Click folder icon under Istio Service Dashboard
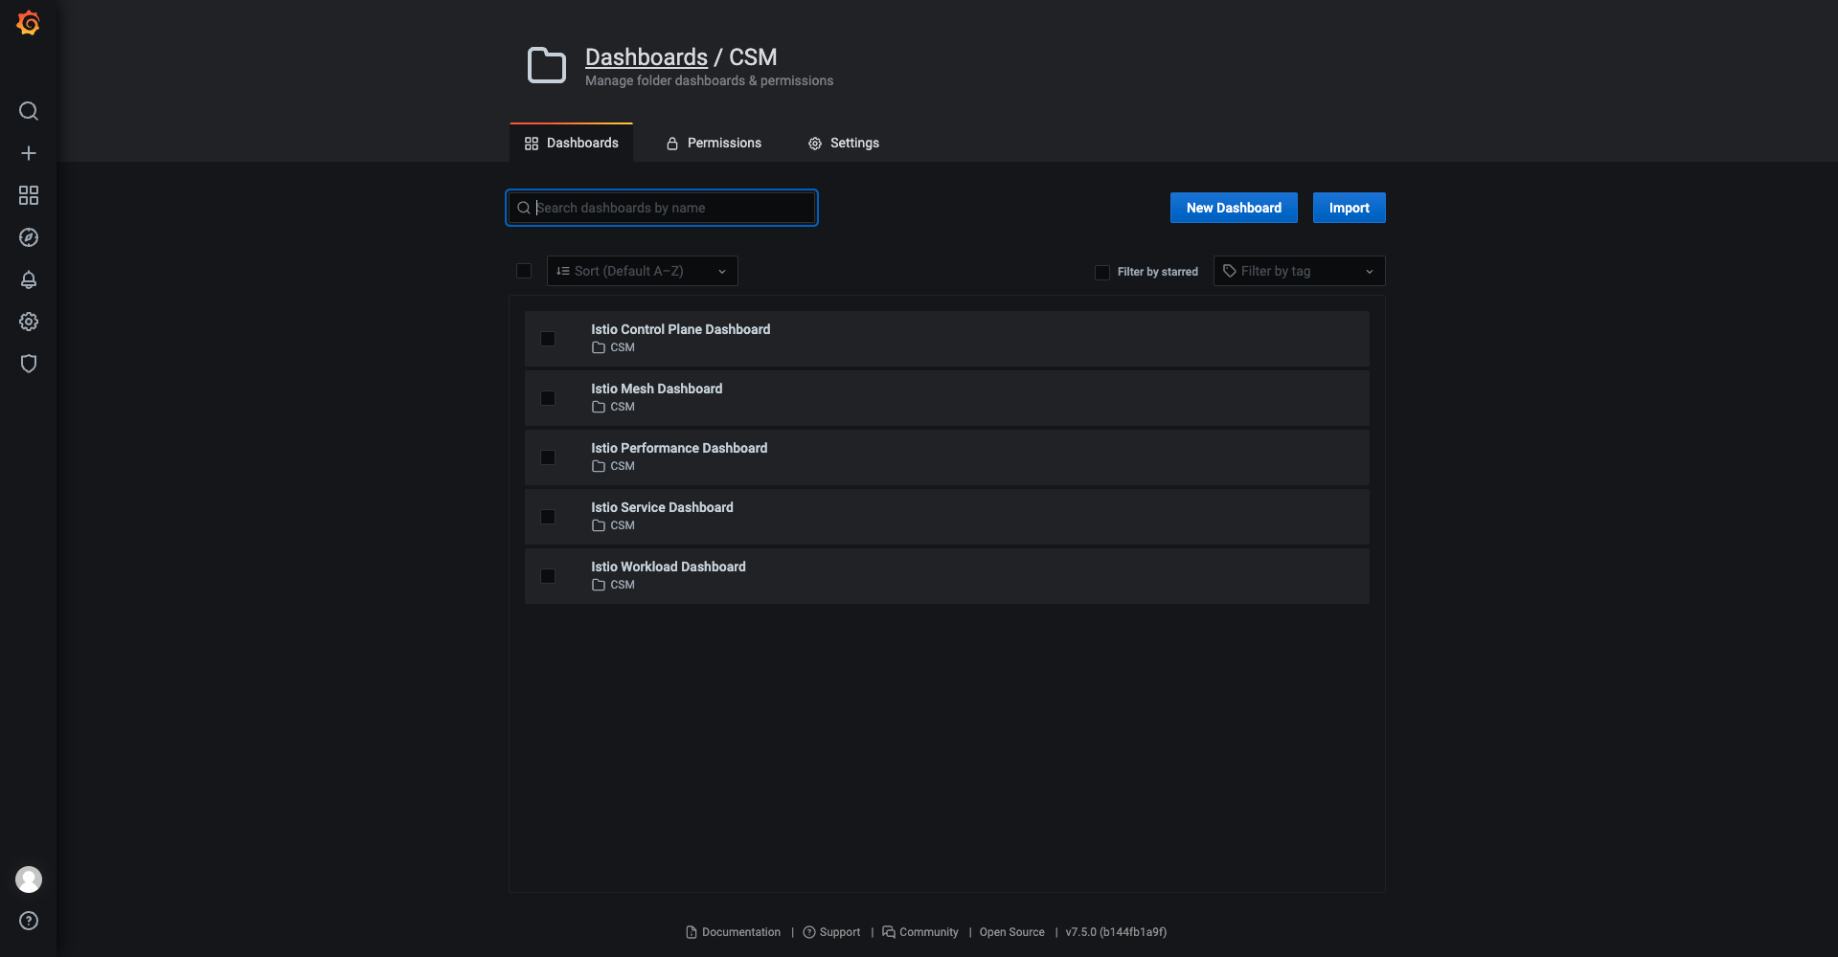The height and width of the screenshot is (957, 1838). (599, 525)
